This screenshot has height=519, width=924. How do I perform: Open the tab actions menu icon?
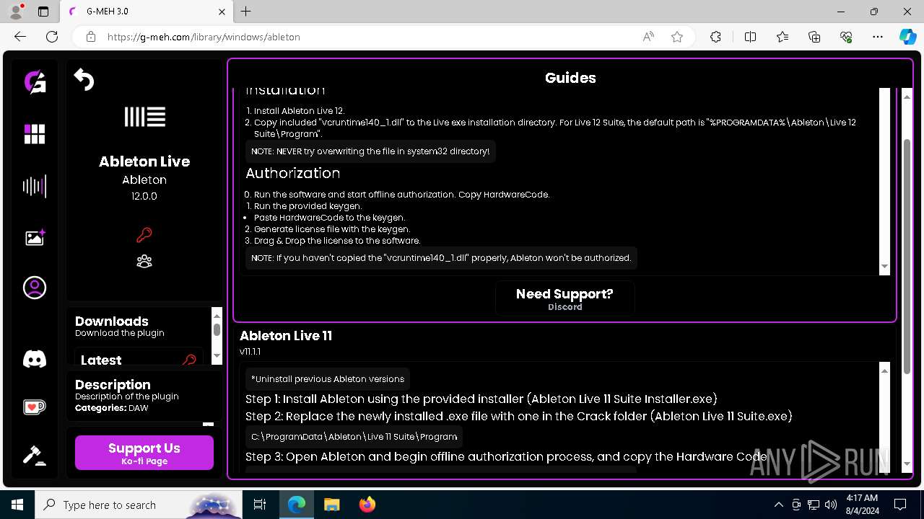click(x=43, y=12)
